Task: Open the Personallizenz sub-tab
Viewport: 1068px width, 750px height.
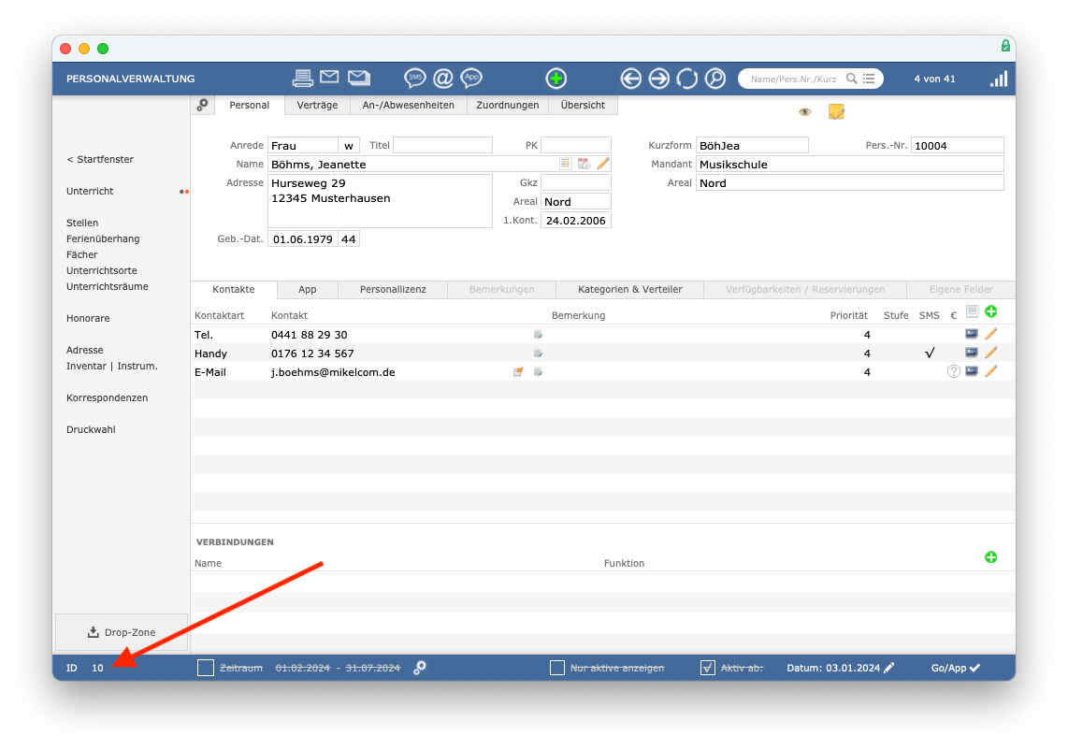Action: pos(393,290)
